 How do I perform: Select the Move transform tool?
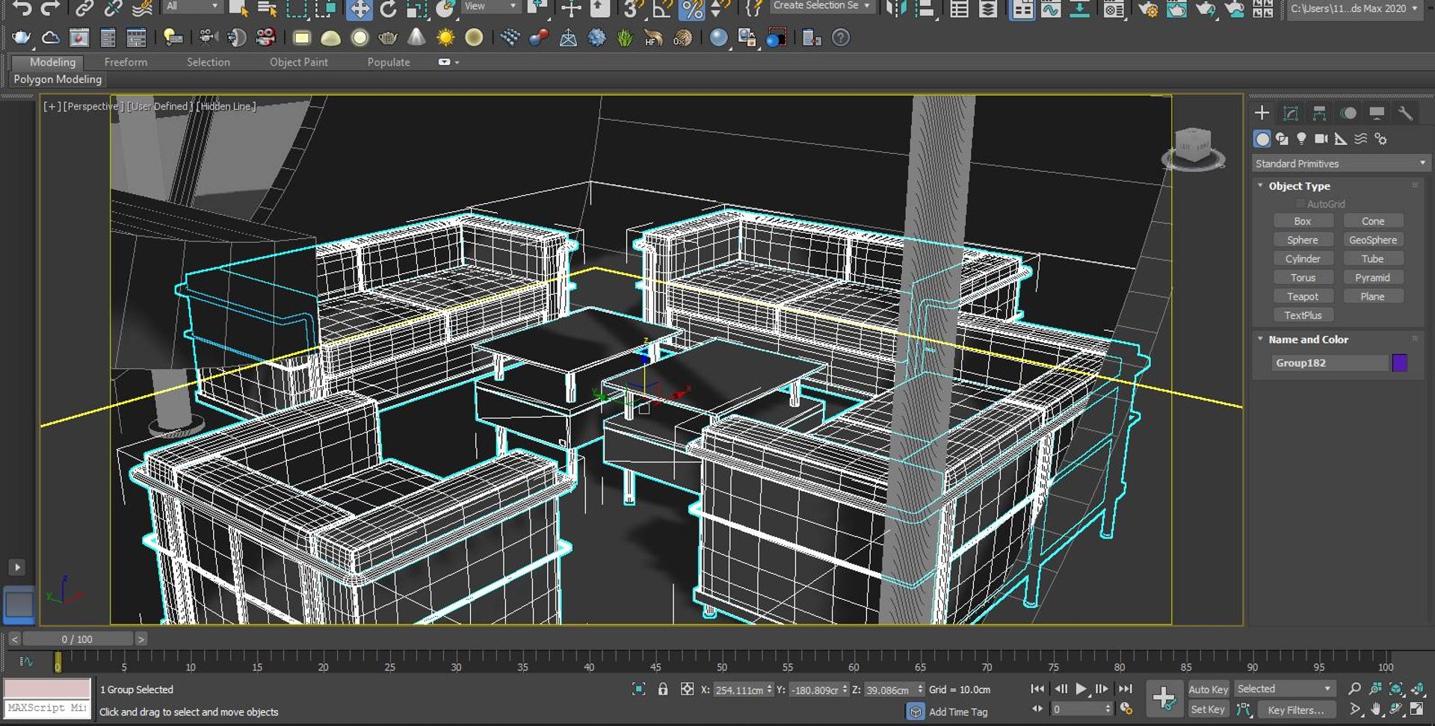359,9
